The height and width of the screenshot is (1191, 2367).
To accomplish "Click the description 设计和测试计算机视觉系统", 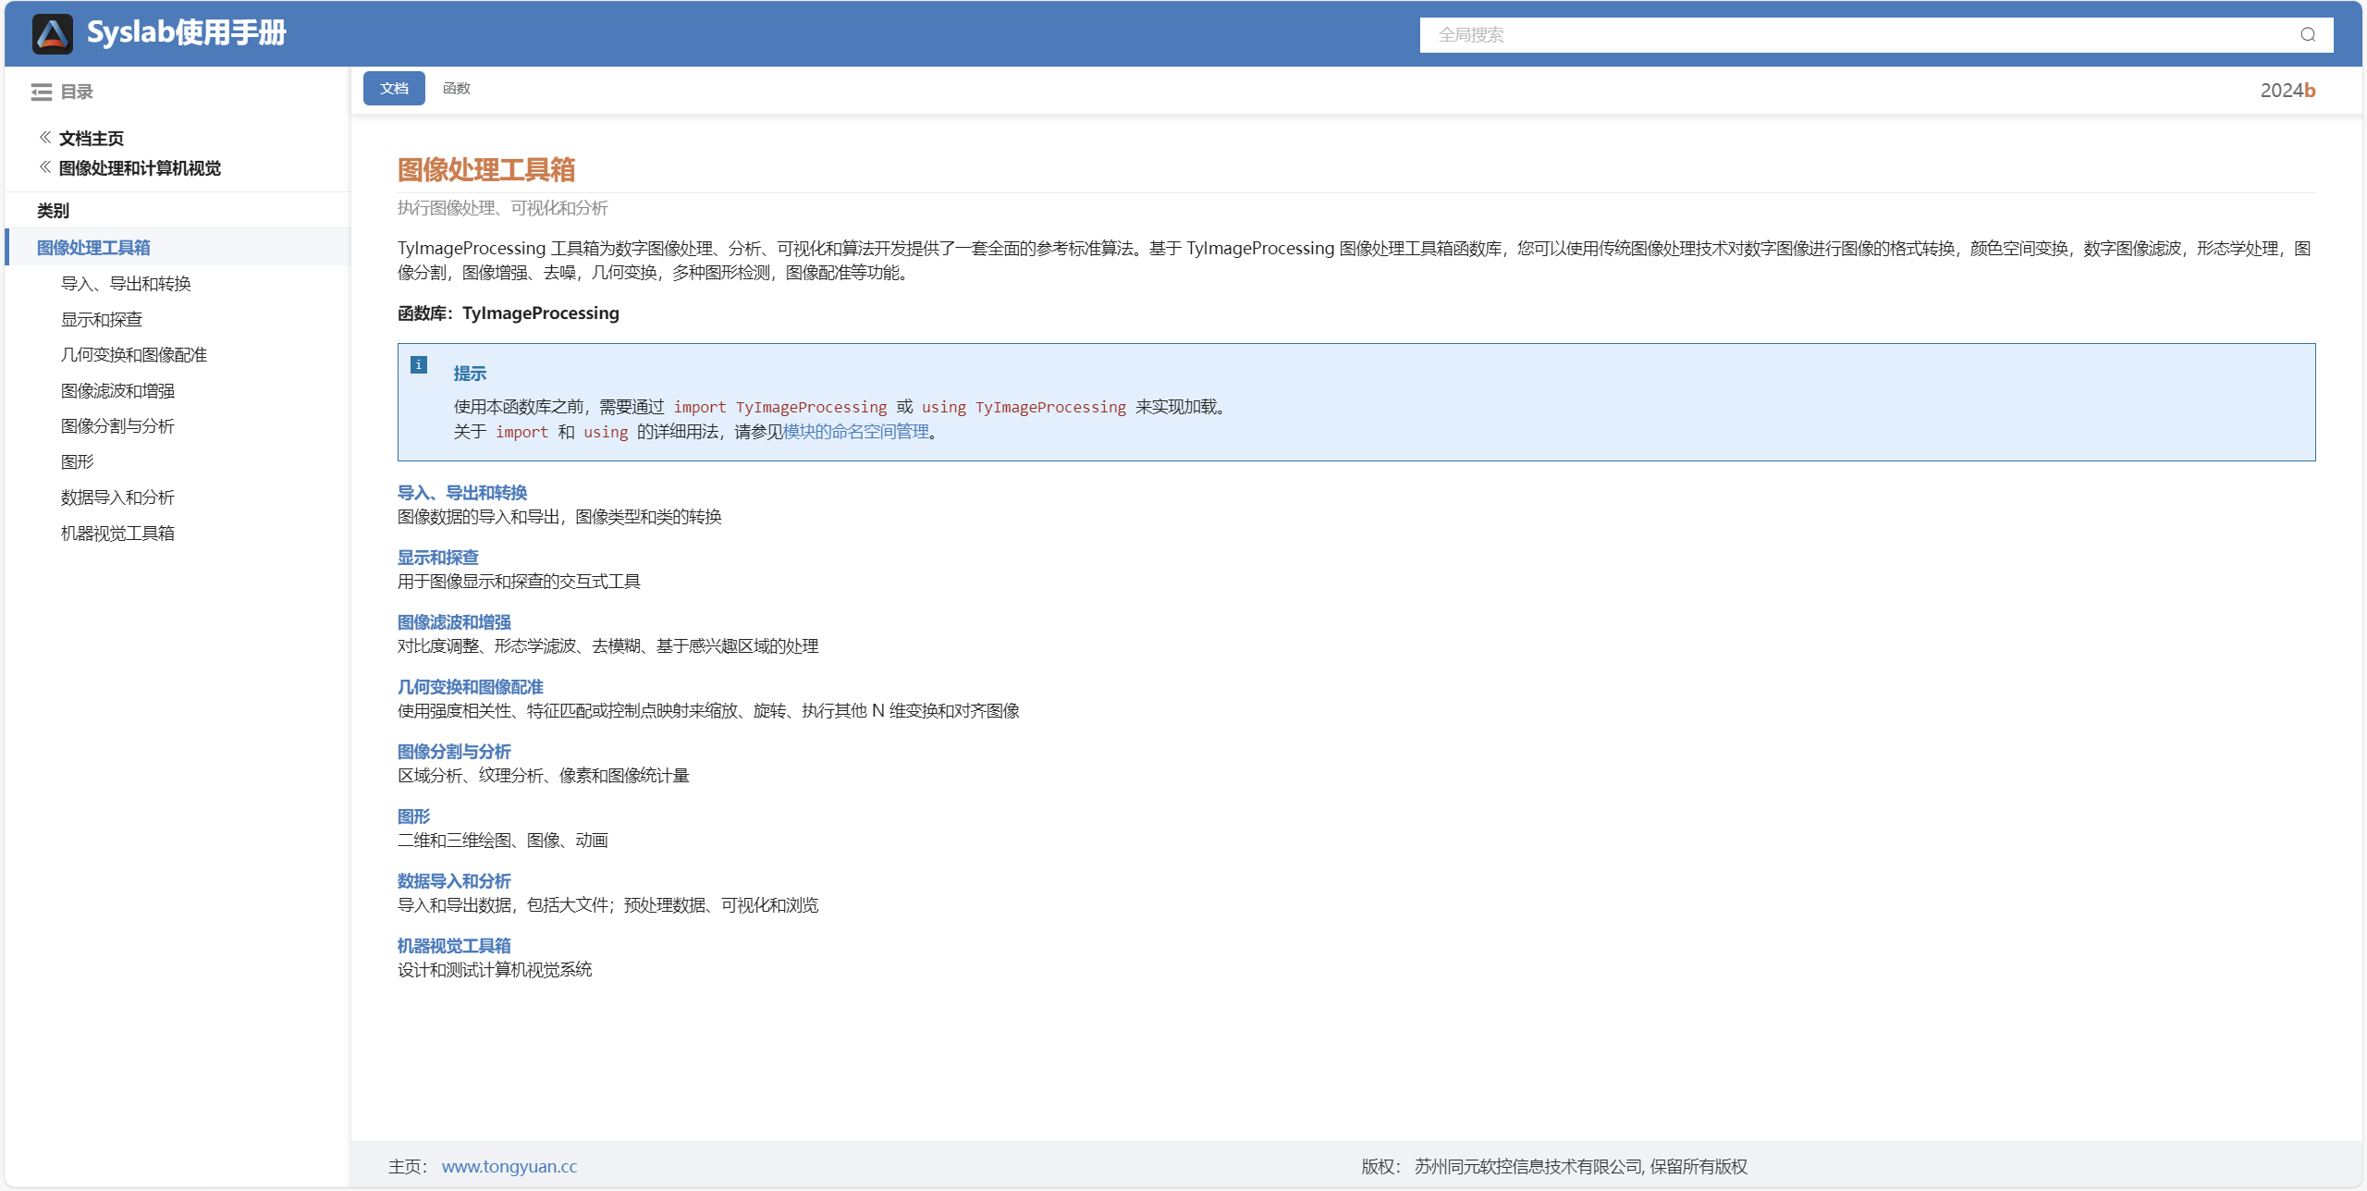I will coord(495,970).
